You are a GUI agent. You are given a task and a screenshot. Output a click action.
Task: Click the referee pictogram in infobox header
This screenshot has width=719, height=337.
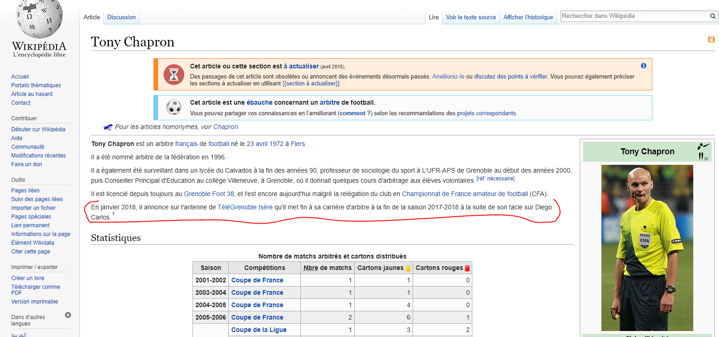[703, 152]
